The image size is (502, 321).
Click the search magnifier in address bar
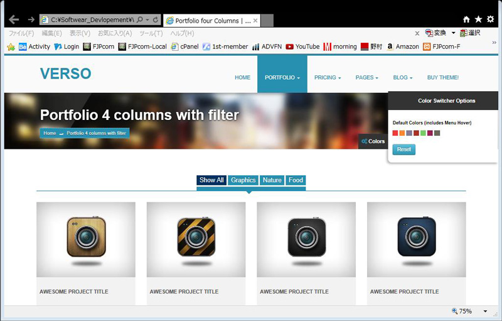click(x=139, y=19)
